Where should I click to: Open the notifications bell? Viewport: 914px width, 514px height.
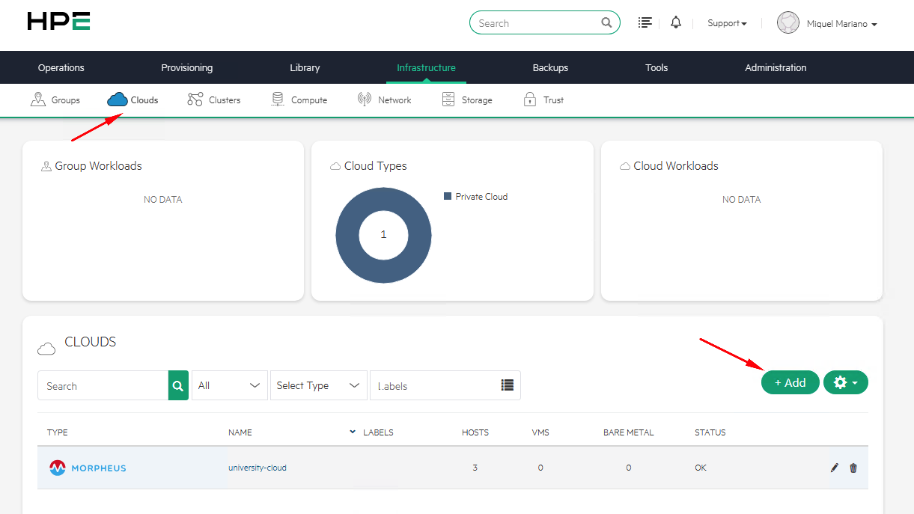676,22
